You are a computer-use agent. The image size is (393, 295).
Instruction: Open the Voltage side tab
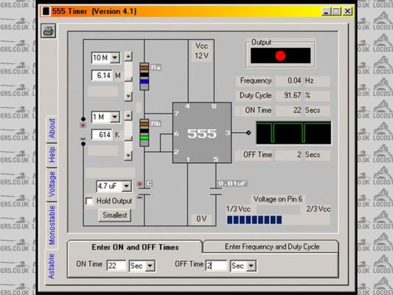pyautogui.click(x=52, y=183)
